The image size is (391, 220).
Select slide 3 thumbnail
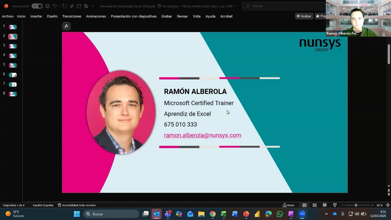coord(13,46)
